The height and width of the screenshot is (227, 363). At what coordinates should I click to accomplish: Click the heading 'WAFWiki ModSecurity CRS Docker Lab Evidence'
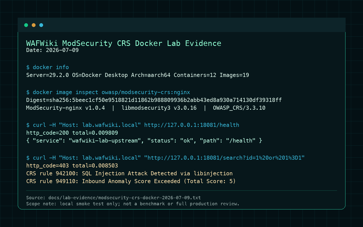tap(124, 43)
